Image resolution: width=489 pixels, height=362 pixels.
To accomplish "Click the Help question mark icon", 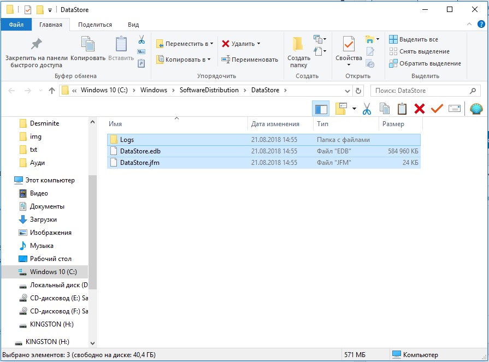I will tap(481, 25).
